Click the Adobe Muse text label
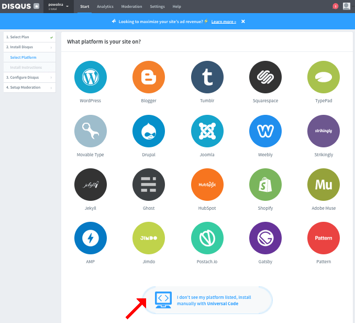Image resolution: width=355 pixels, height=323 pixels. pyautogui.click(x=324, y=208)
